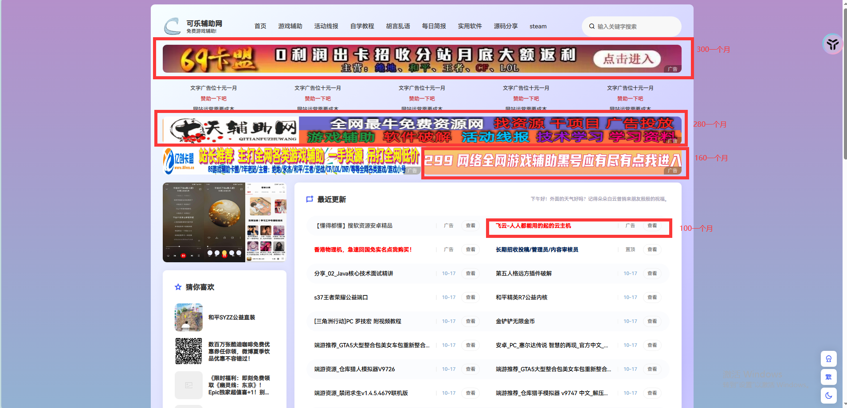Click the 点击进入 button on 69卡盟 banner
This screenshot has height=408, width=847.
[627, 58]
